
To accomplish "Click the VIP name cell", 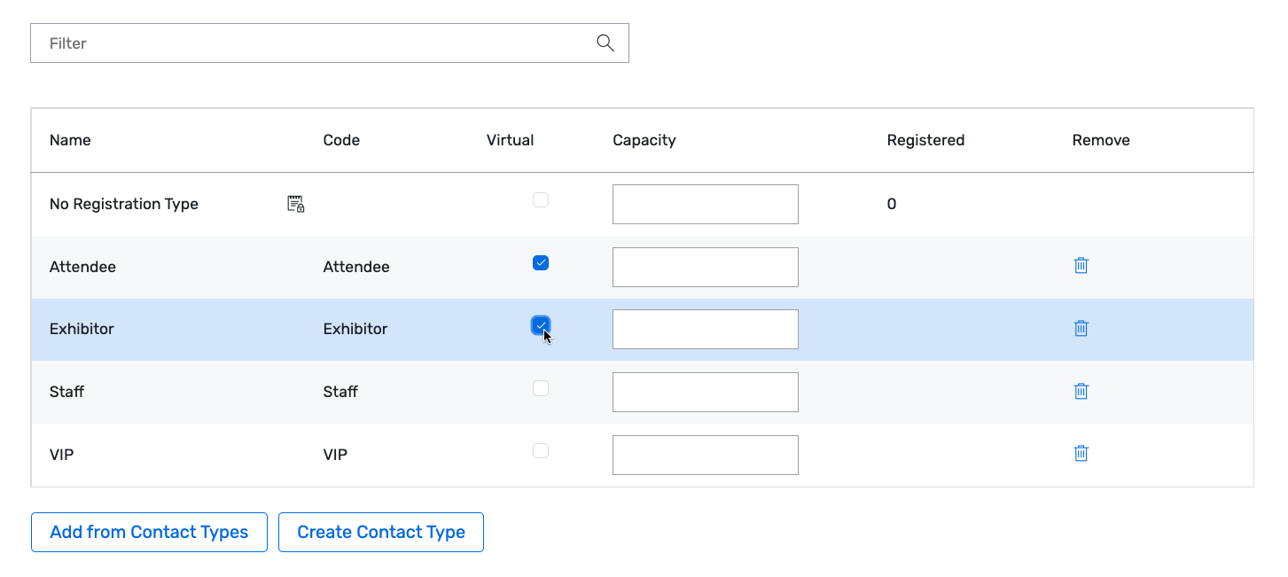I will (61, 455).
